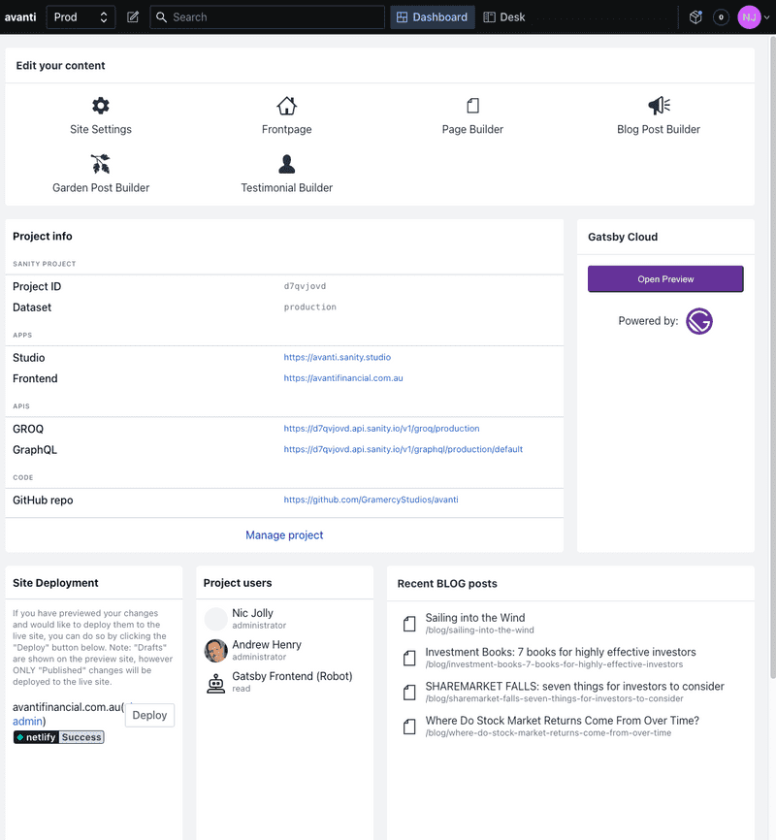Screen dimensions: 776x840
Task: Click the Open Preview button
Action: click(x=665, y=279)
